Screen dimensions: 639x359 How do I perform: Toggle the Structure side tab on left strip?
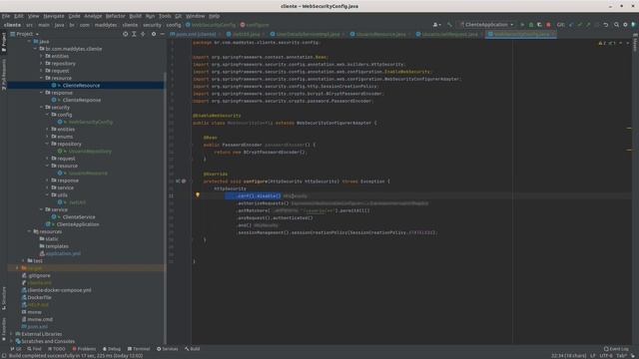click(x=4, y=298)
